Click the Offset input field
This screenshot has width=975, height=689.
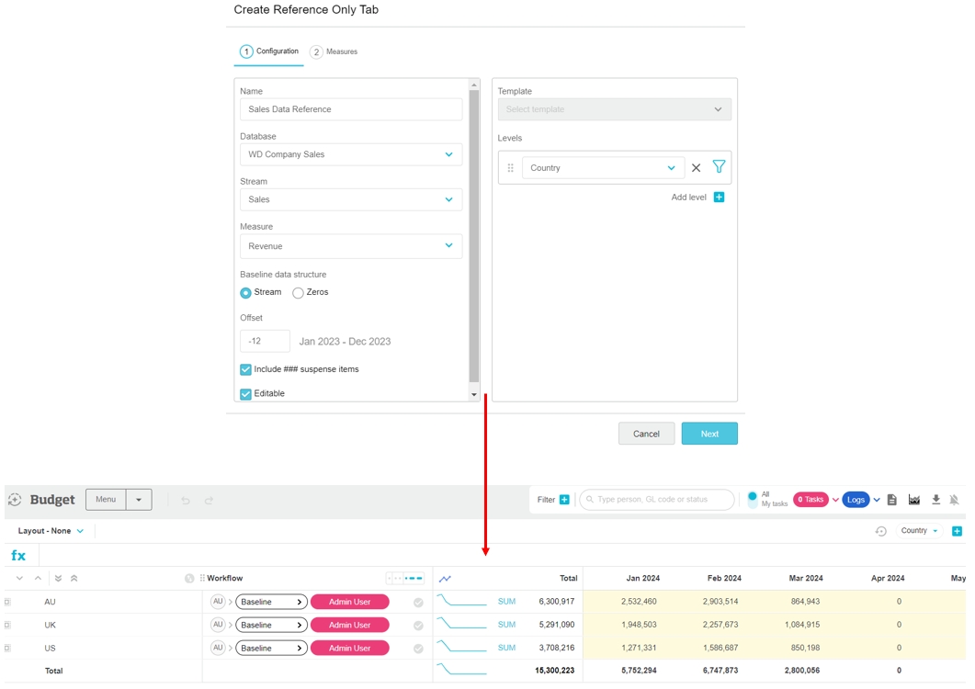[x=265, y=341]
